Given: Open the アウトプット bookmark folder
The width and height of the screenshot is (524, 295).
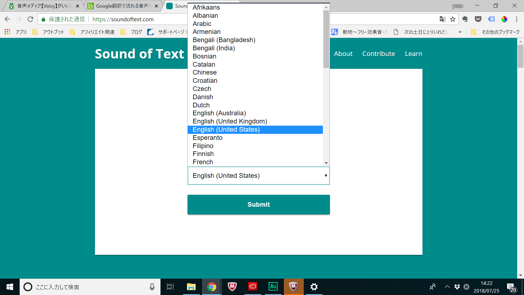Looking at the screenshot, I should [x=49, y=32].
